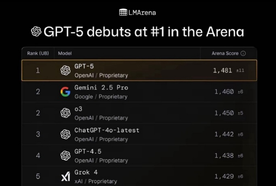Select the ChatGPT-4o-latest model name
This screenshot has height=186, width=276.
pos(107,130)
